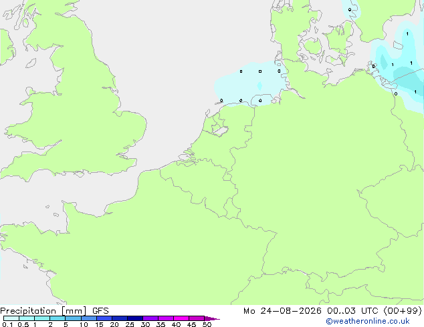Click the '45' legend scale label
This screenshot has width=424, height=327.
tap(191, 324)
